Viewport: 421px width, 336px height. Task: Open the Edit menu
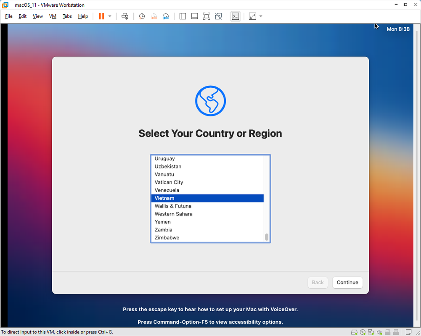pos(23,16)
